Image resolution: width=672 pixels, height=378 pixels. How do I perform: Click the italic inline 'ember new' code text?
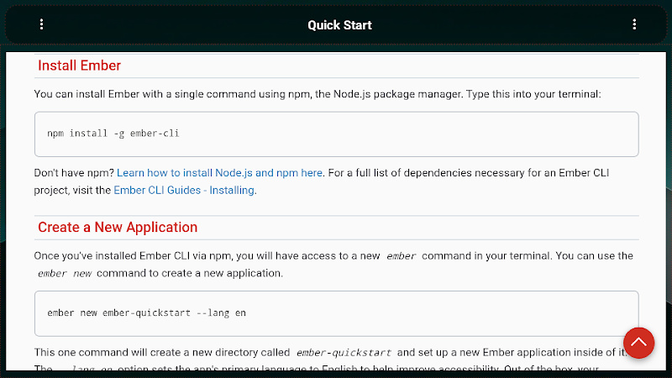pos(65,274)
